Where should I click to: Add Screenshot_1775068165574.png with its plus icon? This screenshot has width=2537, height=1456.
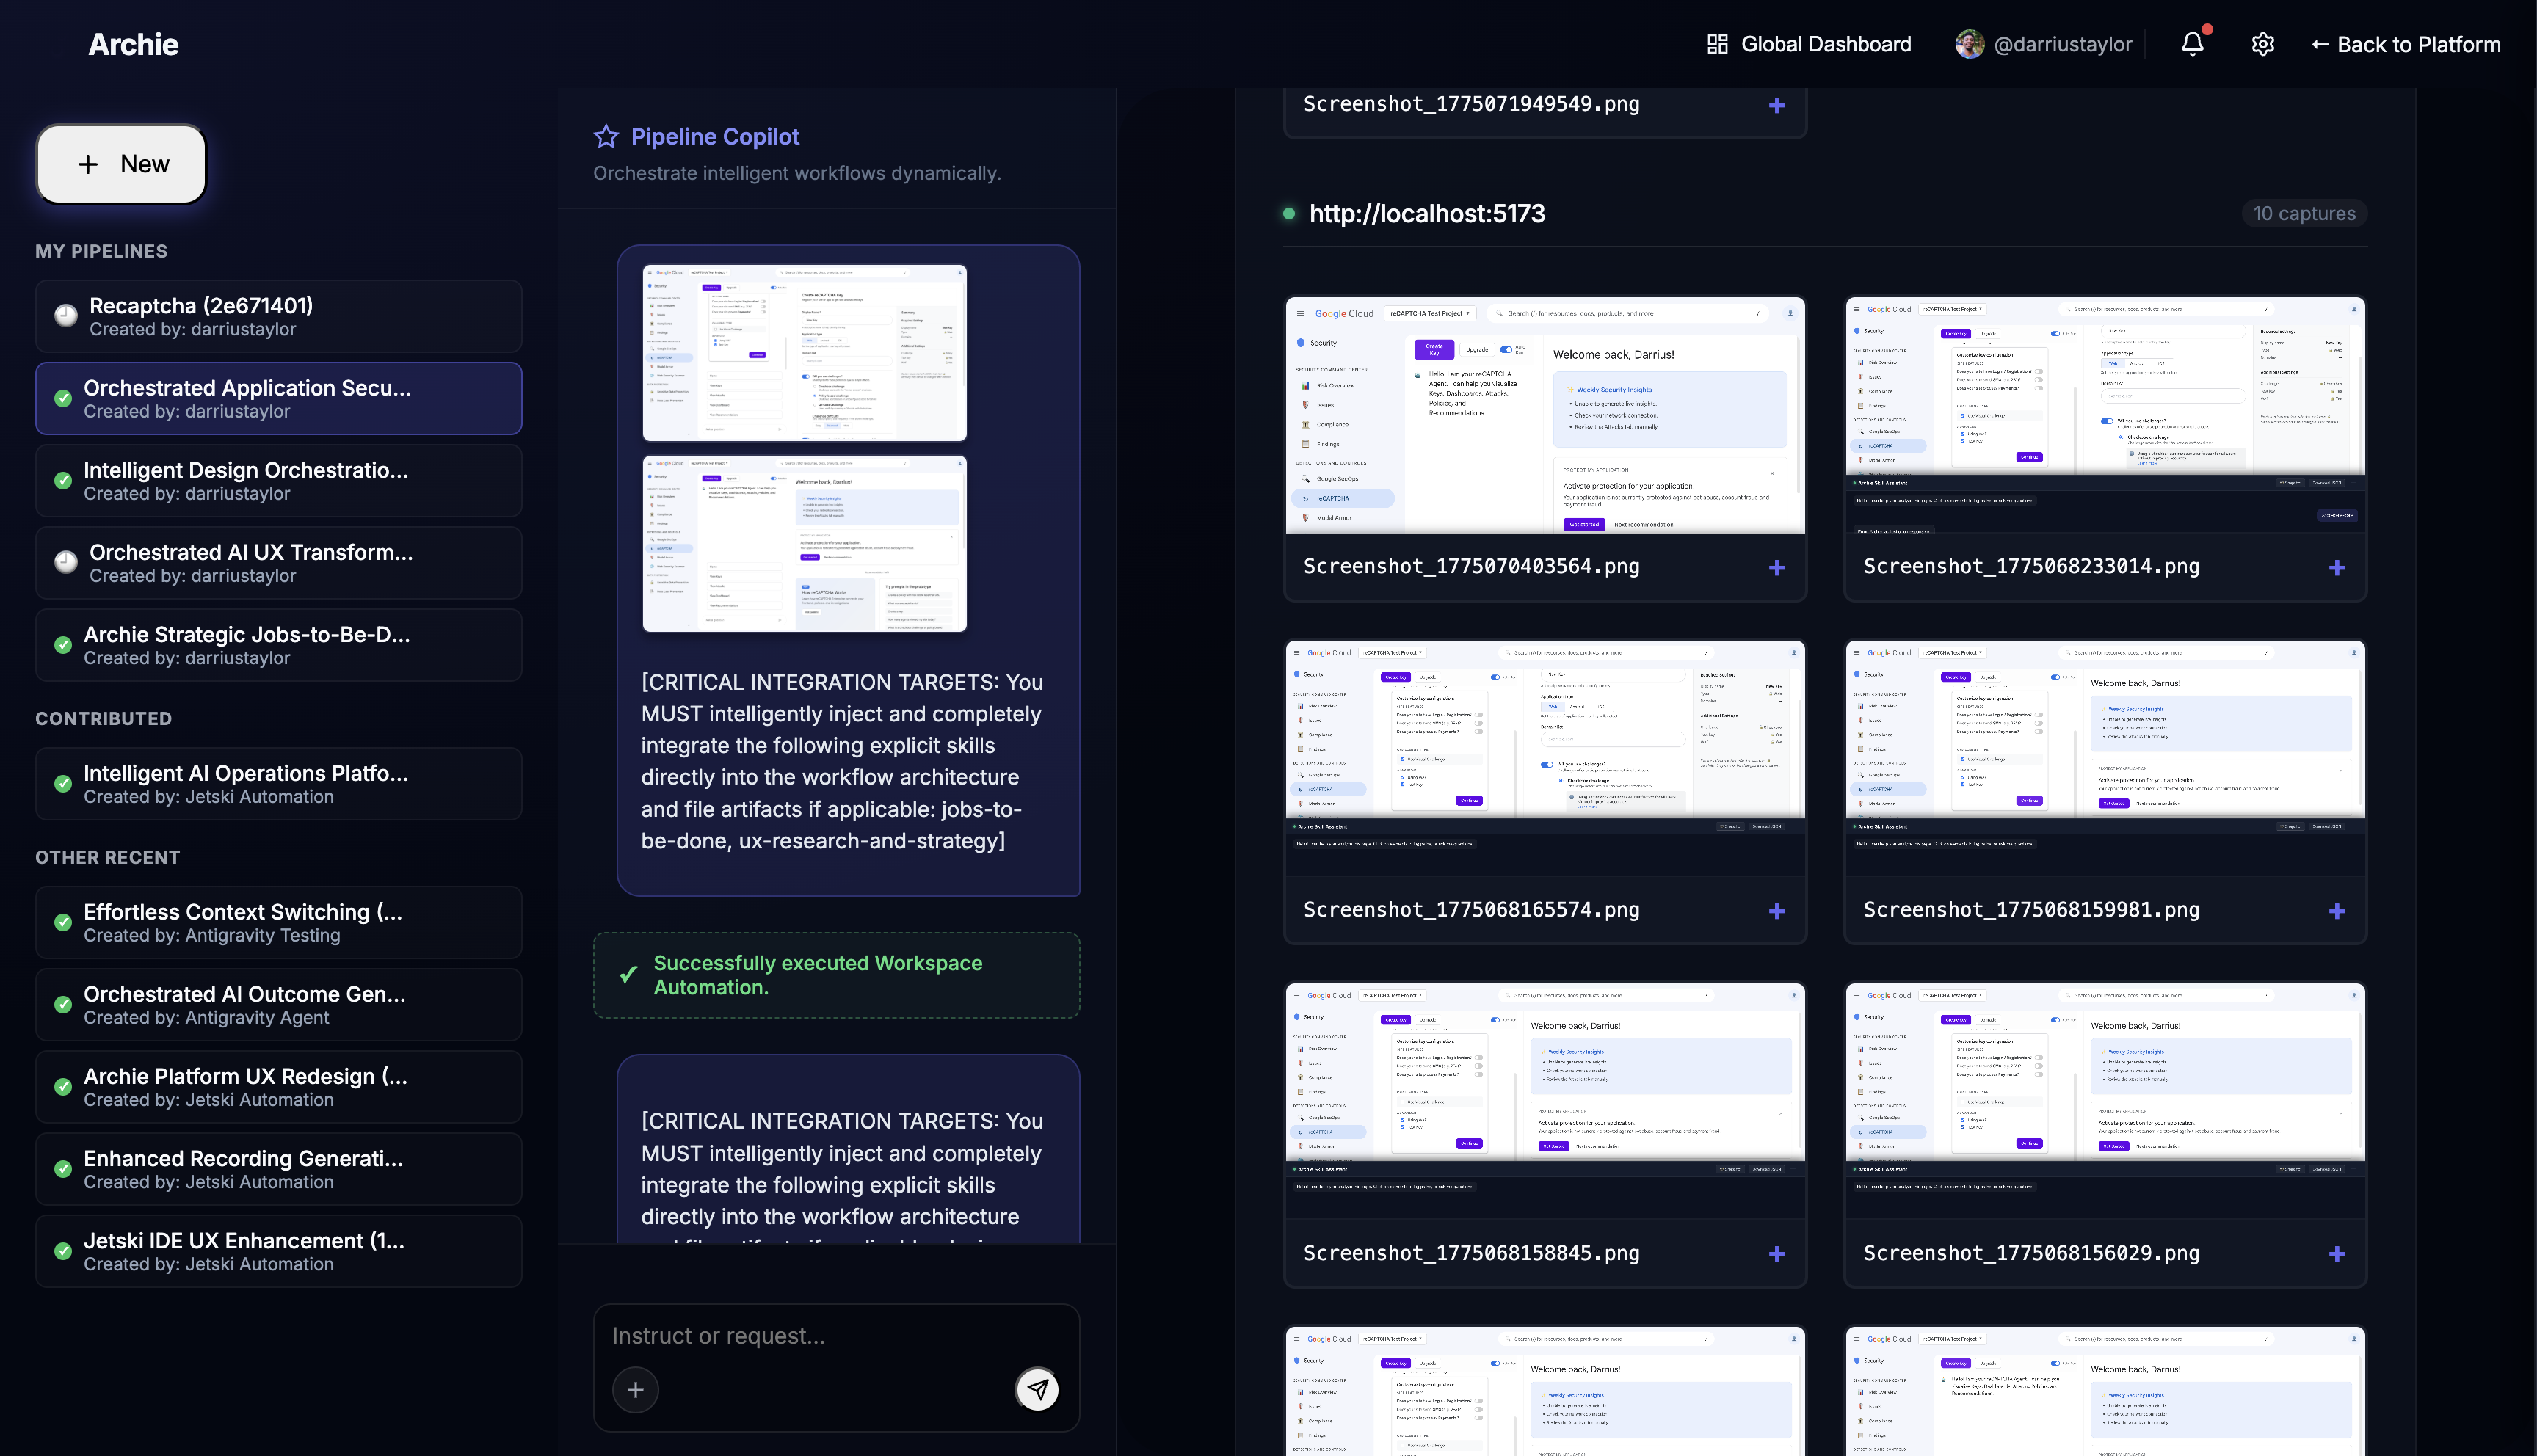(1777, 911)
